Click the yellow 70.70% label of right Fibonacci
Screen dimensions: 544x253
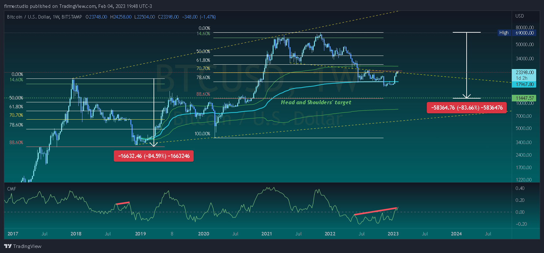203,68
